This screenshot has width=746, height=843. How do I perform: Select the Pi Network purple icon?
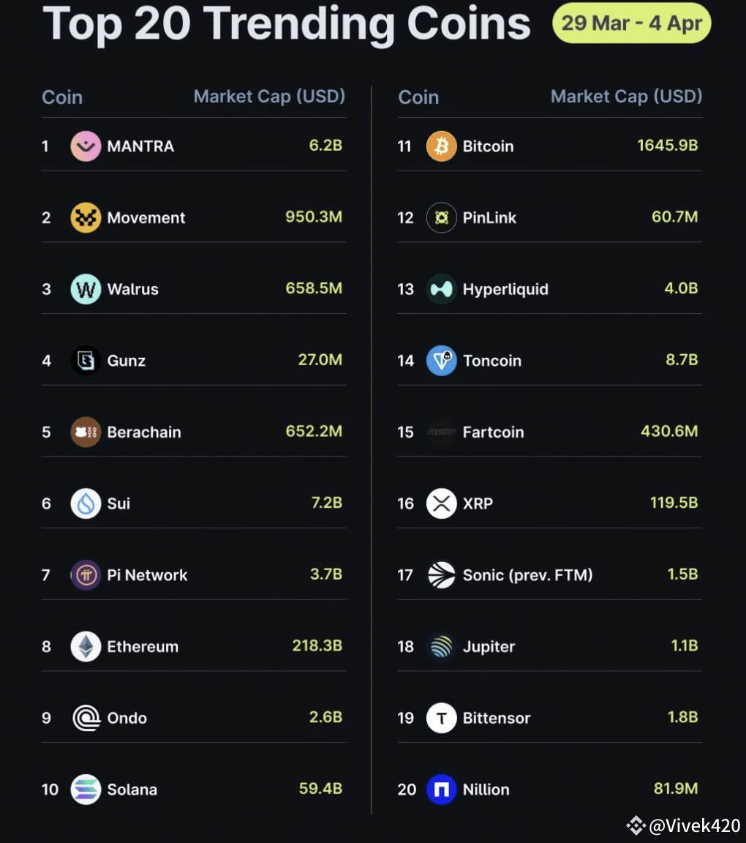(86, 575)
